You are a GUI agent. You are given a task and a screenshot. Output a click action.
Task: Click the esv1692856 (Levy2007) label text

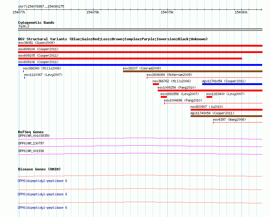pyautogui.click(x=180, y=94)
